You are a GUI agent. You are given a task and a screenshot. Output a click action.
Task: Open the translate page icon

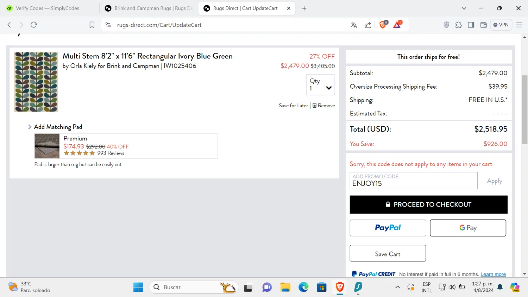coord(354,25)
